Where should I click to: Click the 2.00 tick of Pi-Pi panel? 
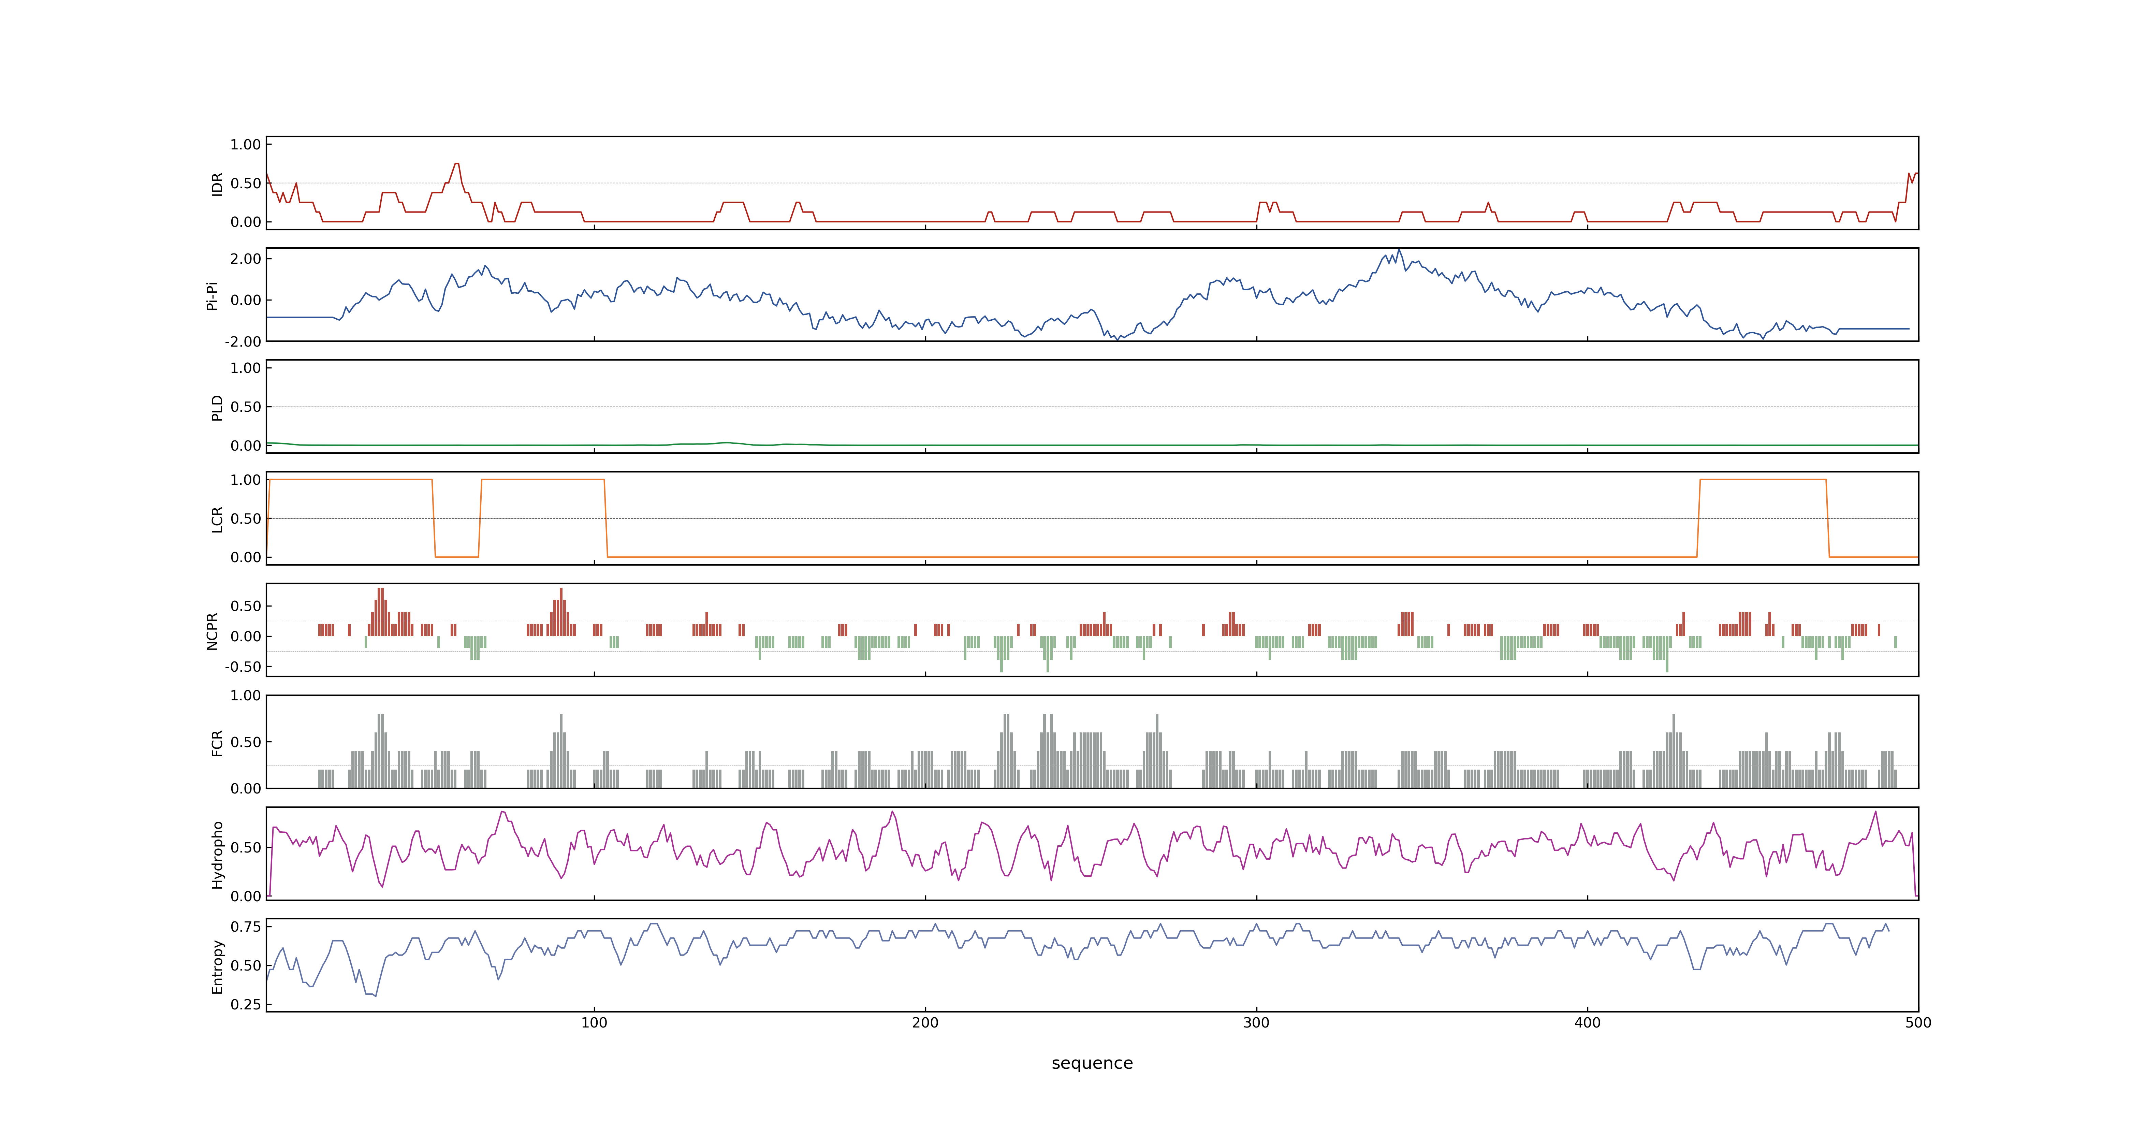click(246, 259)
